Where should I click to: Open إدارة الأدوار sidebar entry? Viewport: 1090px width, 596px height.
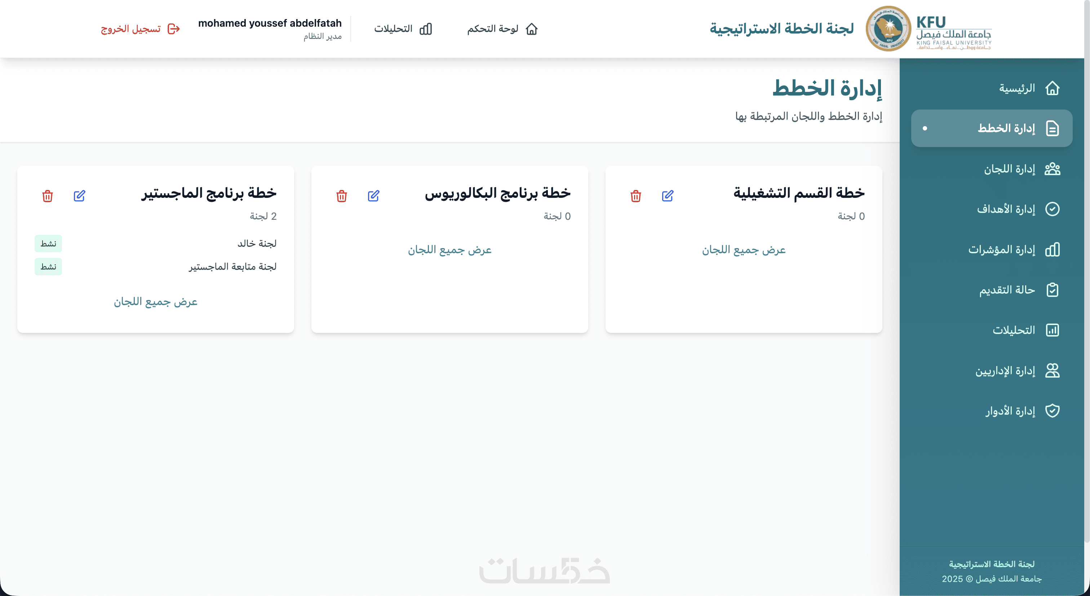coord(1010,411)
